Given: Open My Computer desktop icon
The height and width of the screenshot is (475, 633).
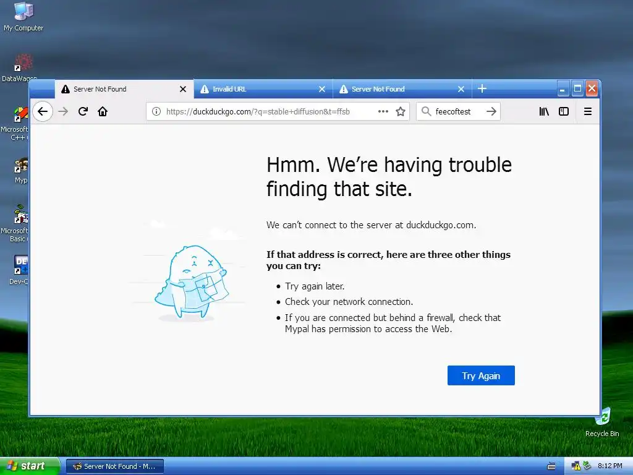Looking at the screenshot, I should pos(23,17).
